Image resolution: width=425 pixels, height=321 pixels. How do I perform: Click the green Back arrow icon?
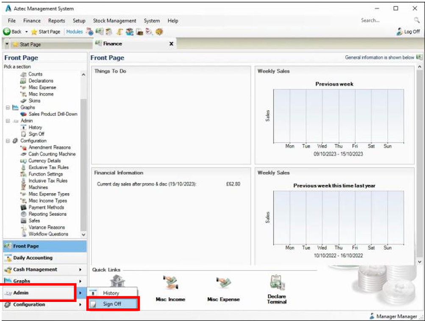pos(7,32)
